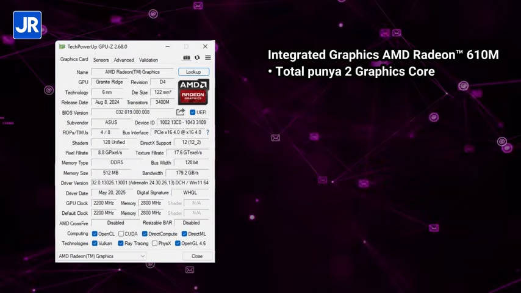This screenshot has height=293, width=521.
Task: Open the Validation tab
Action: click(148, 60)
